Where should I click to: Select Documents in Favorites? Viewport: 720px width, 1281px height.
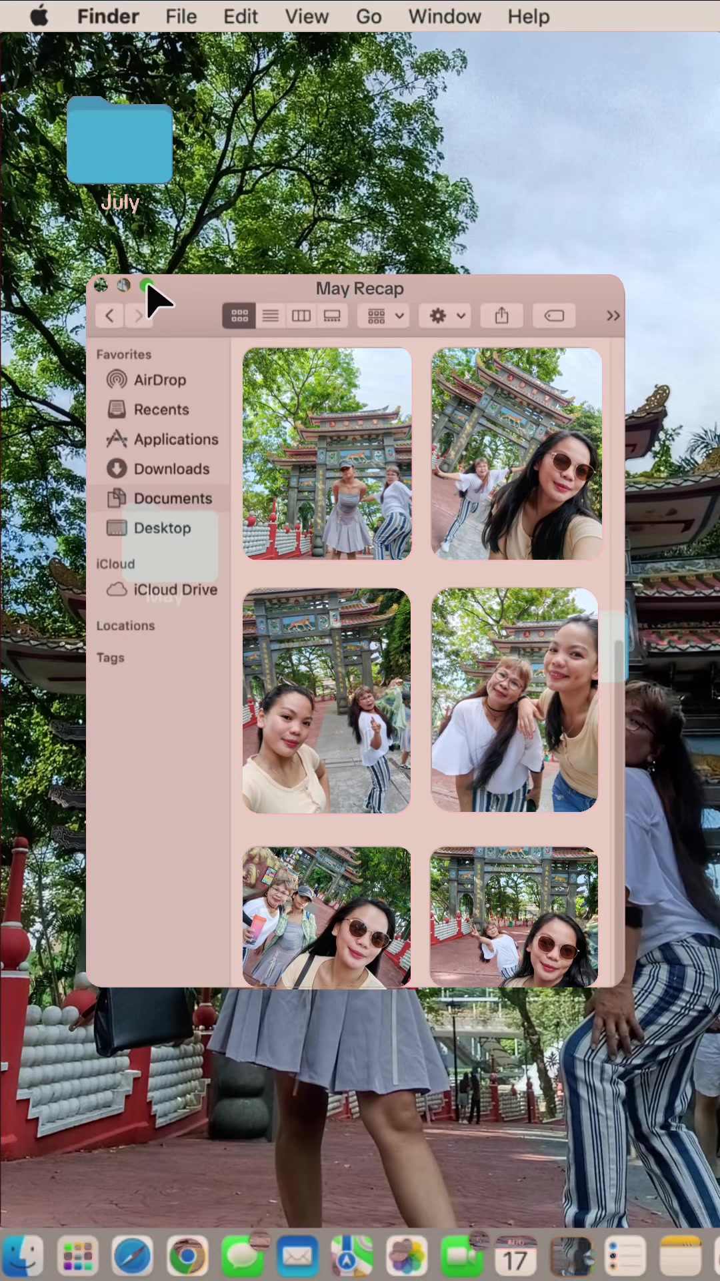159,498
